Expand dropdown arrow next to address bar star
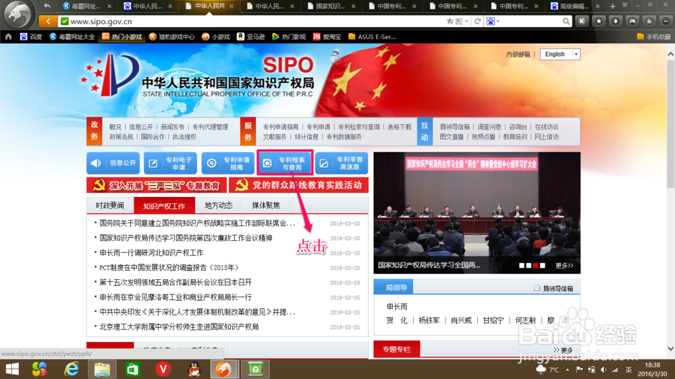The height and width of the screenshot is (379, 675). pyautogui.click(x=466, y=21)
